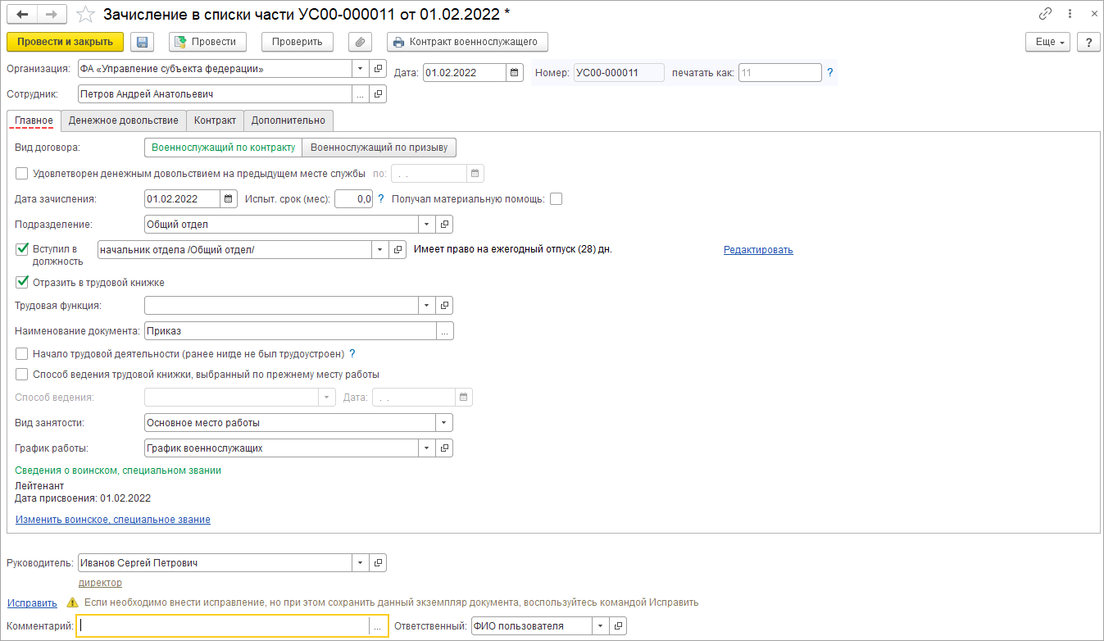Viewport: 1104px width, 641px height.
Task: Open help with the ? button
Action: [x=1088, y=42]
